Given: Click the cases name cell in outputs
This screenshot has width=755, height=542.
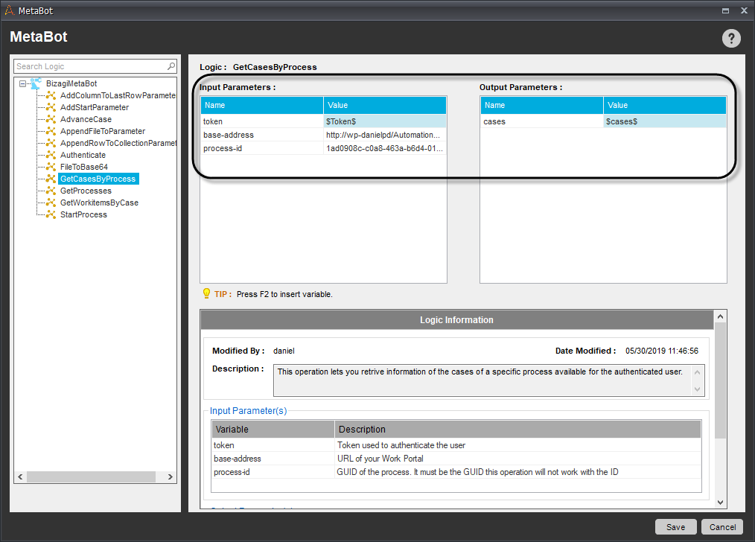Looking at the screenshot, I should (x=542, y=121).
